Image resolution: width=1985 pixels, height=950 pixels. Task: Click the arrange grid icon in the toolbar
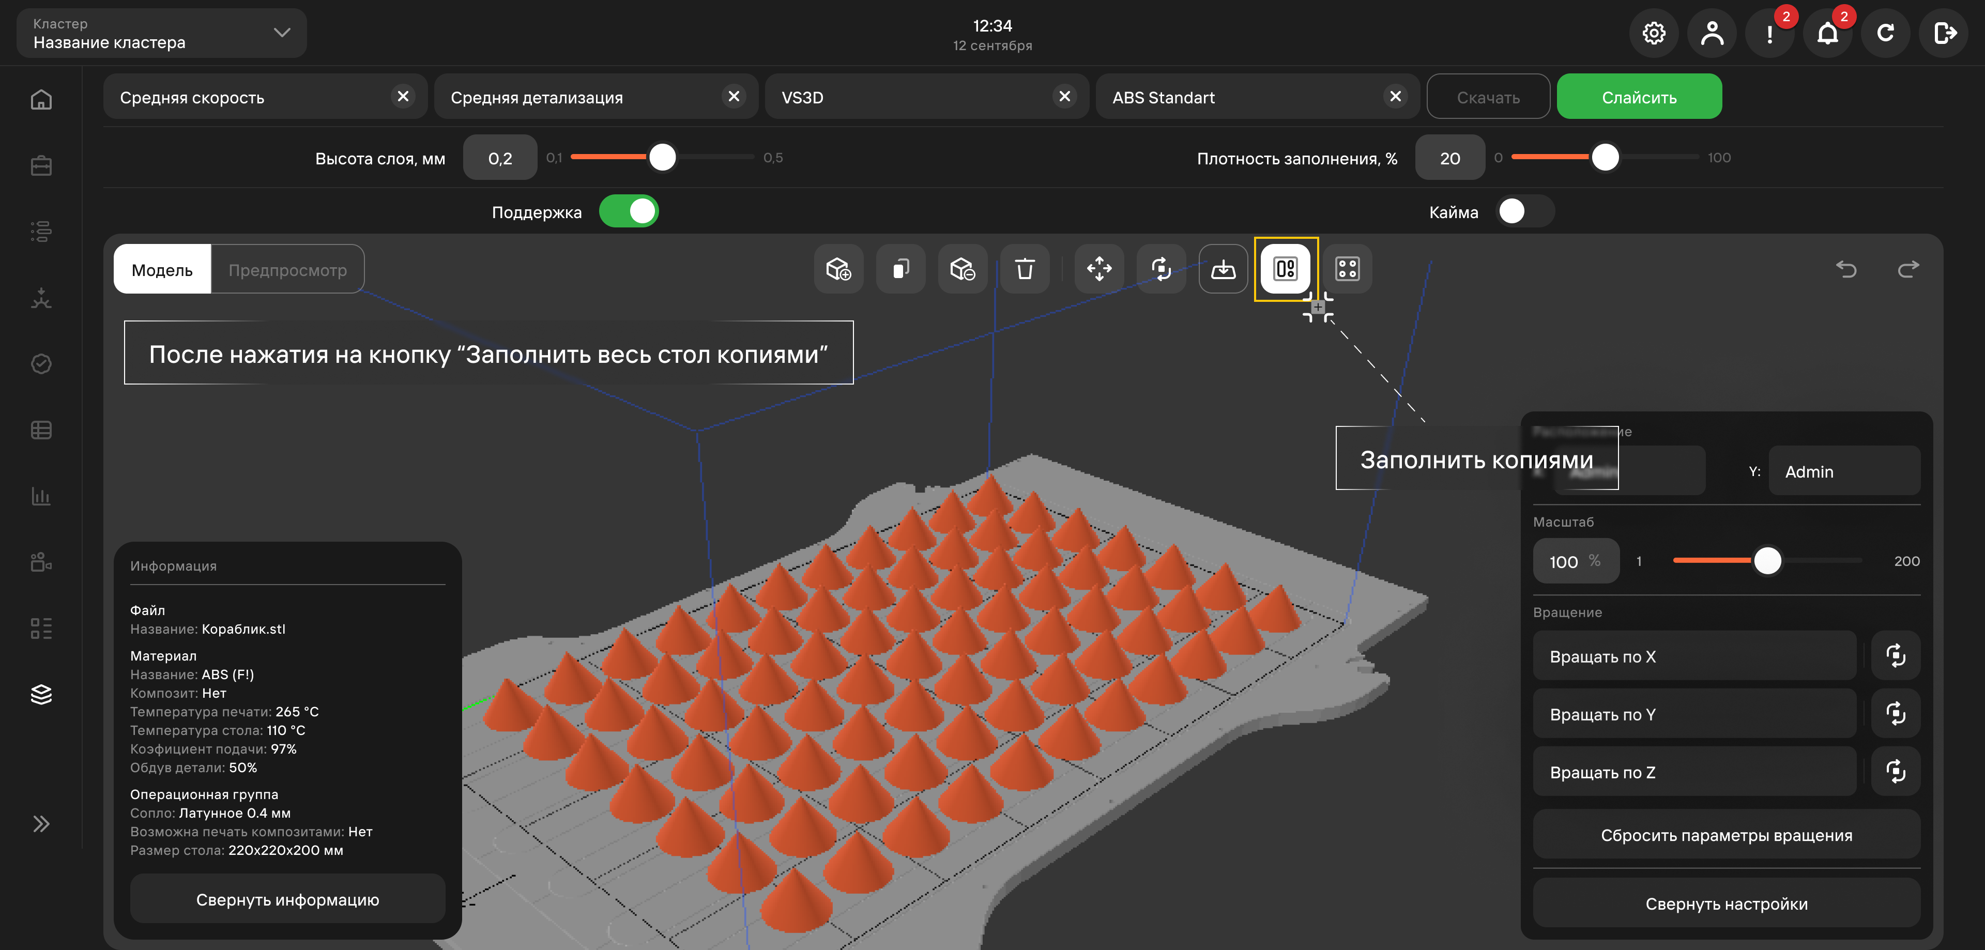tap(1347, 269)
